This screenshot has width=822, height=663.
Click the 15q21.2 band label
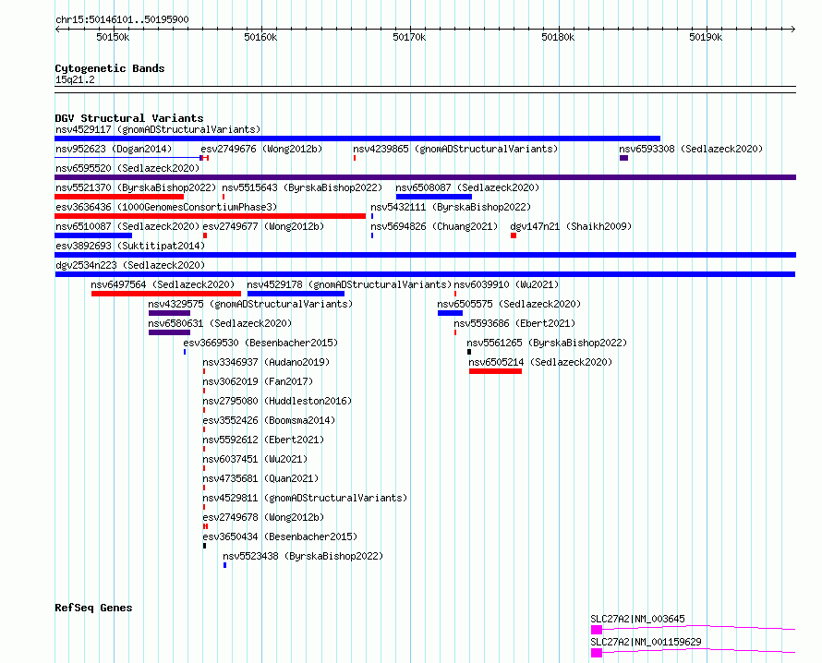point(75,79)
